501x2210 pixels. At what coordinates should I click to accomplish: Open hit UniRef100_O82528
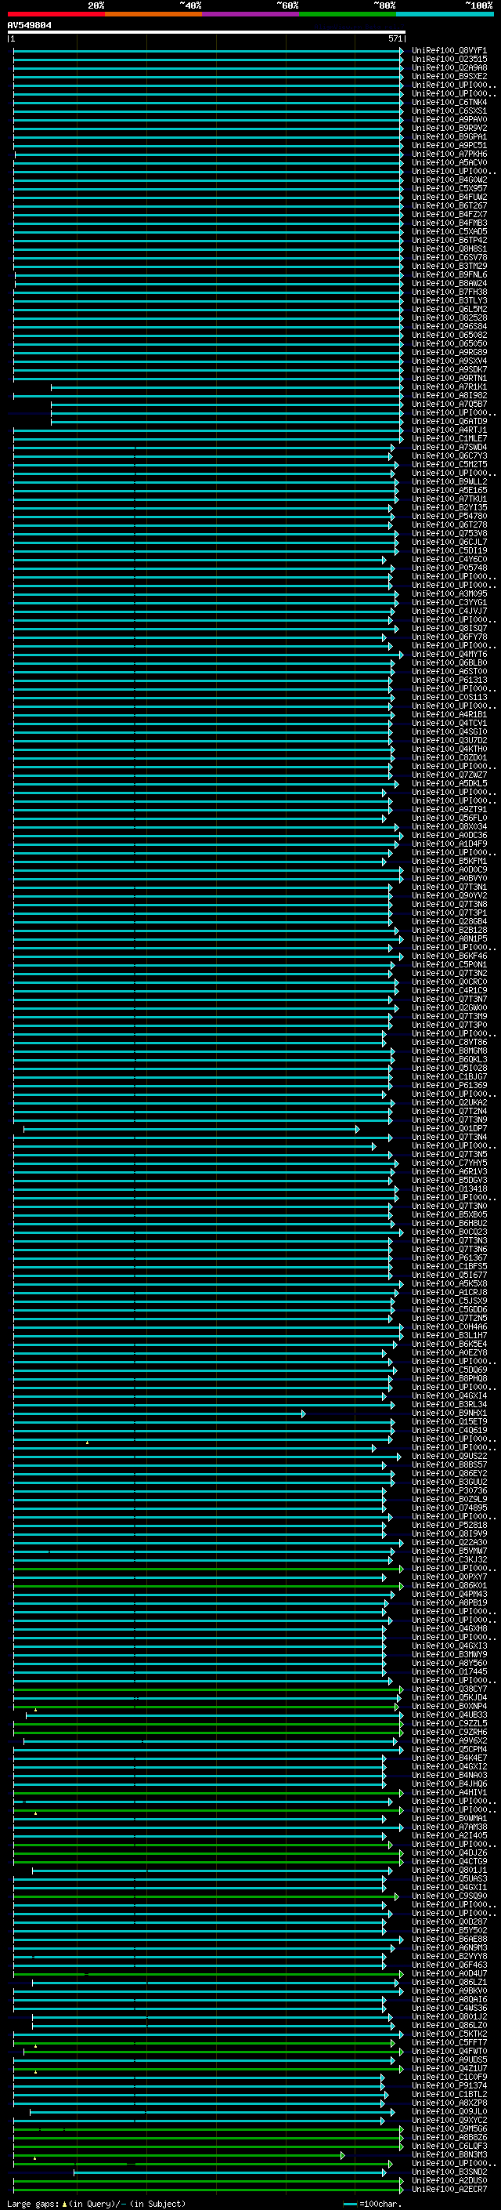[449, 318]
